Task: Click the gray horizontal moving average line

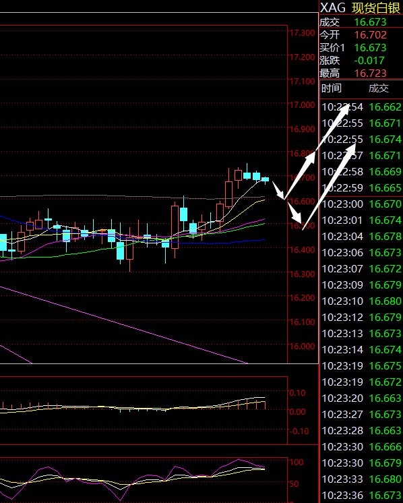Action: pos(128,196)
